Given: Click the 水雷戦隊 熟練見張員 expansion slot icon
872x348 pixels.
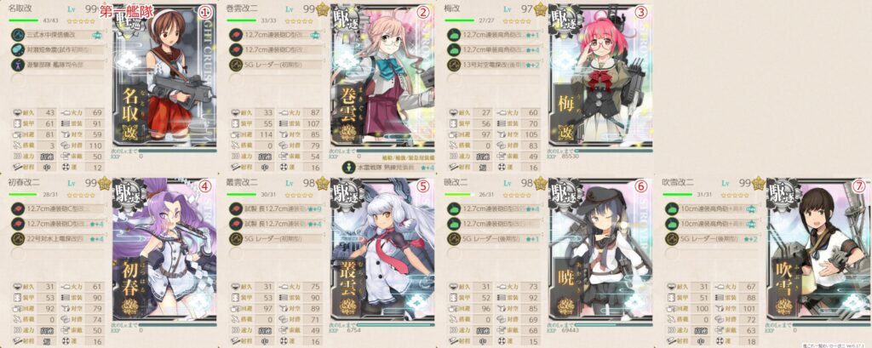Looking at the screenshot, I should tap(348, 165).
